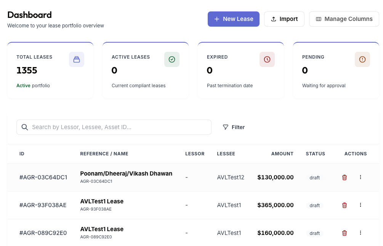
Task: Click the New Lease button
Action: [x=234, y=19]
